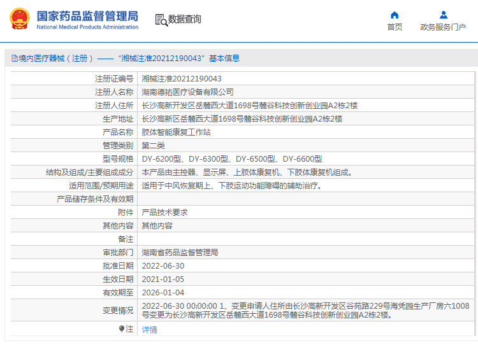This screenshot has height=345, width=478.
Task: Click the document icon before 境内医疗器械
Action: pos(14,58)
